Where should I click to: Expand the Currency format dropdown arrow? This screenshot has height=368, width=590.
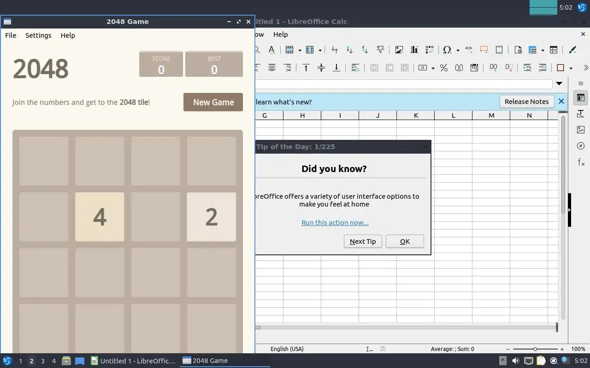click(433, 68)
